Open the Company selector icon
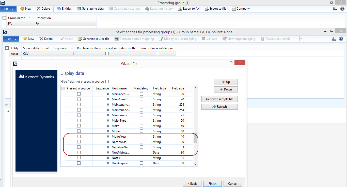Viewport: 347px width, 187px height. [x=240, y=8]
